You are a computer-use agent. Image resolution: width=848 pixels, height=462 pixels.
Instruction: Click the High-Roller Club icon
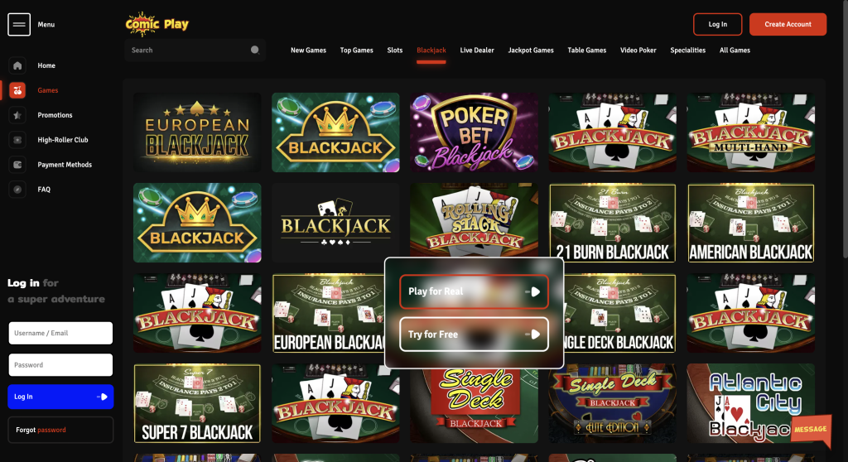click(17, 140)
